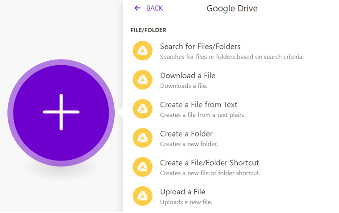Image resolution: width=339 pixels, height=213 pixels.
Task: Click the light purple ring of the module circle
Action: click(x=10, y=112)
